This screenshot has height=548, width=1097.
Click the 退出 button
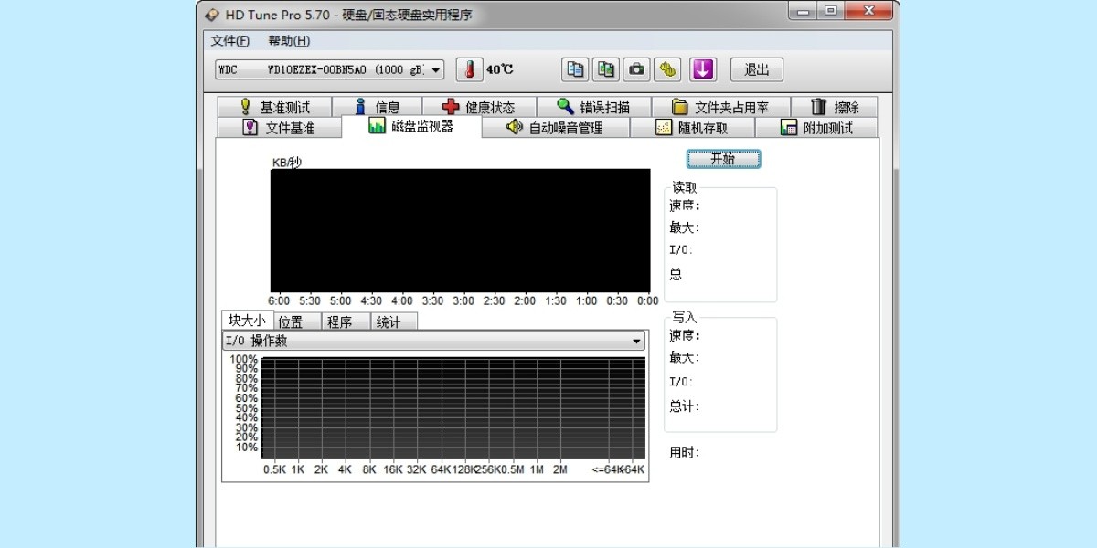tap(756, 69)
